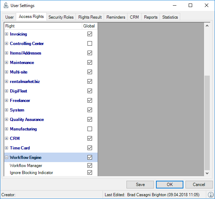Check the Manufacturing global checkbox

click(x=90, y=129)
